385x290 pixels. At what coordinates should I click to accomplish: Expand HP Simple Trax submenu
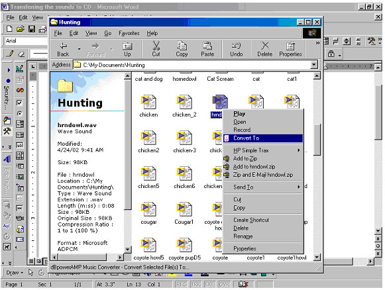pyautogui.click(x=263, y=150)
